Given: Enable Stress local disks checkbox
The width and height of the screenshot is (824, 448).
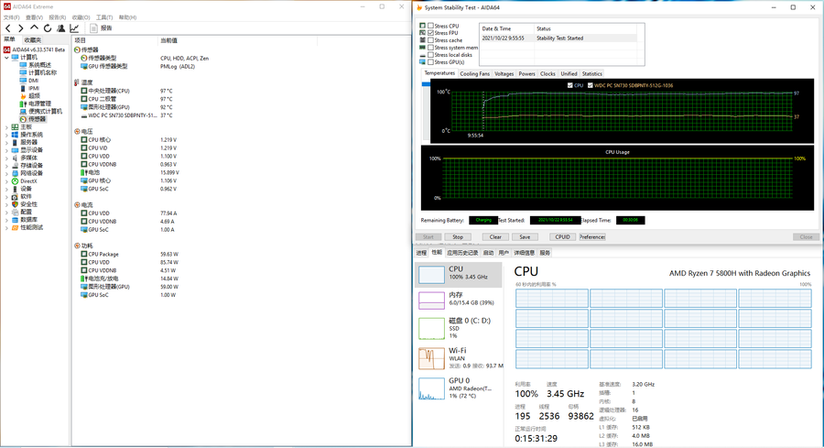Looking at the screenshot, I should (430, 55).
